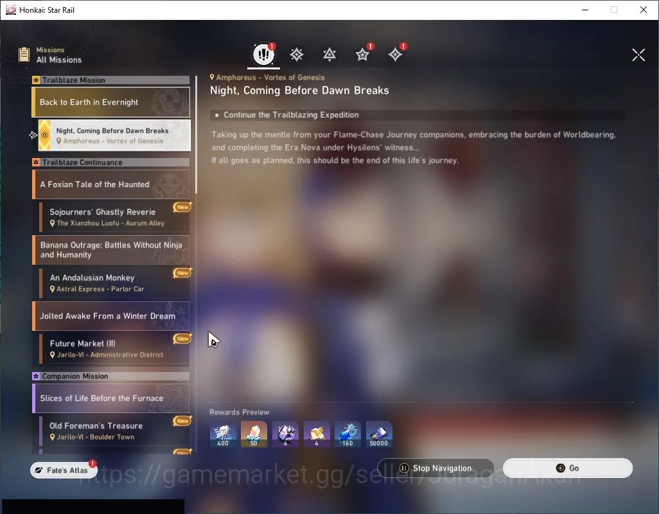This screenshot has width=659, height=514.
Task: Click the Go button
Action: tap(567, 468)
